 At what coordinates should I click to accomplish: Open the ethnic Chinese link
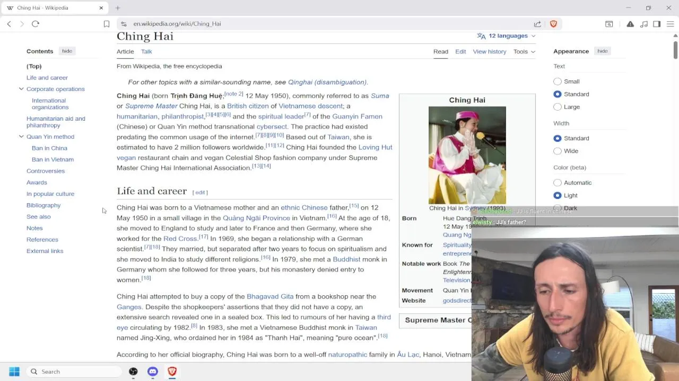coord(304,207)
